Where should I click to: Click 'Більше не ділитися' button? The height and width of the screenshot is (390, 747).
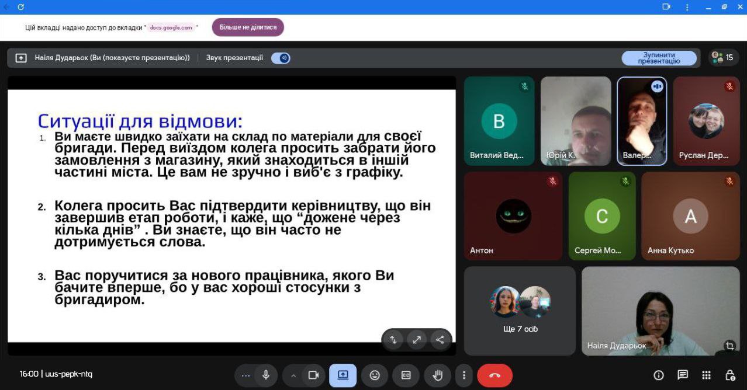pos(248,27)
